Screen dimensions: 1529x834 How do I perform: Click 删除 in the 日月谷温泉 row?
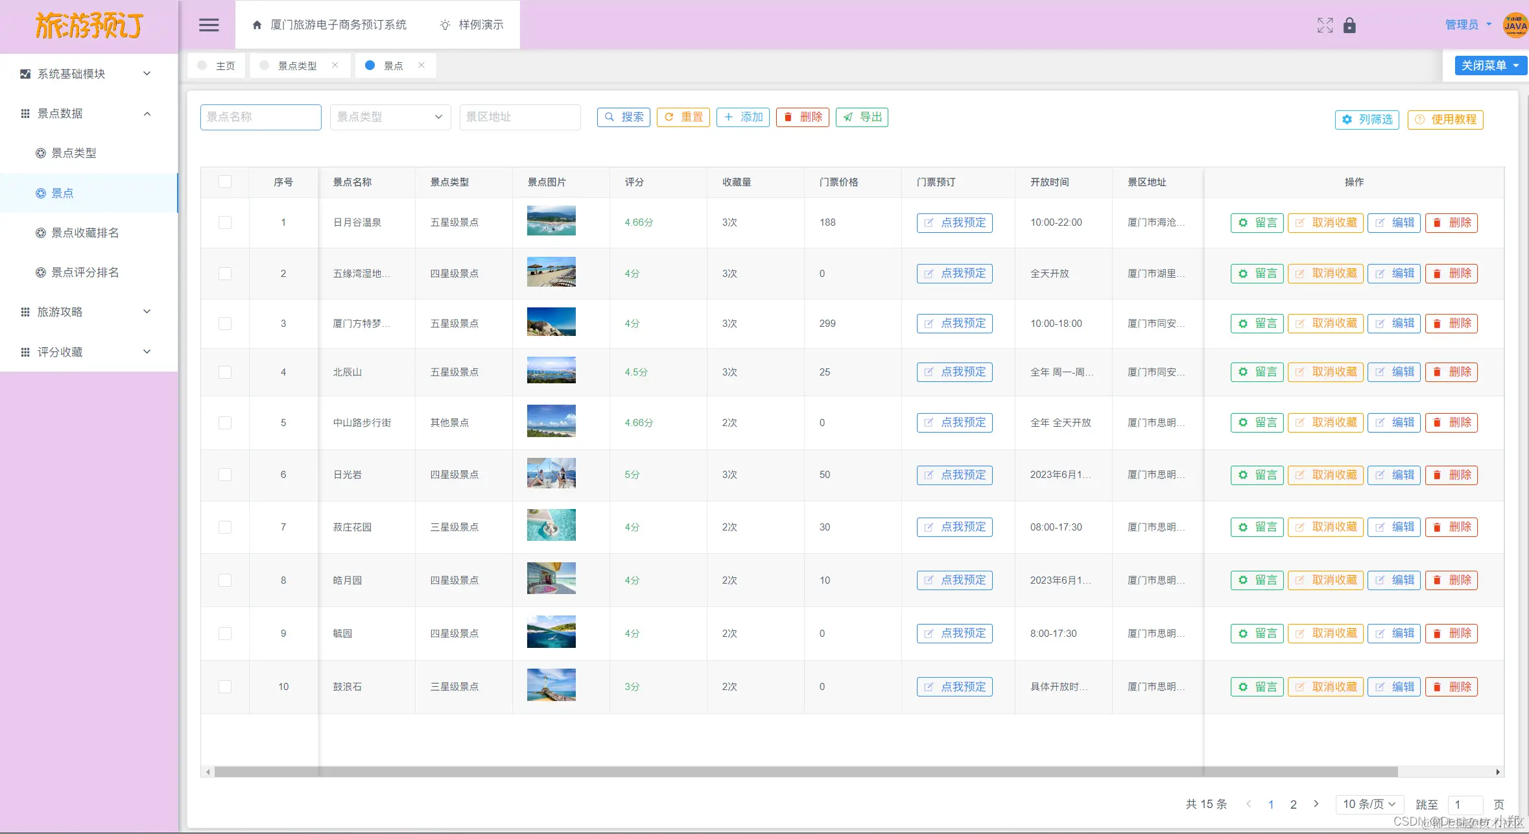click(1451, 222)
